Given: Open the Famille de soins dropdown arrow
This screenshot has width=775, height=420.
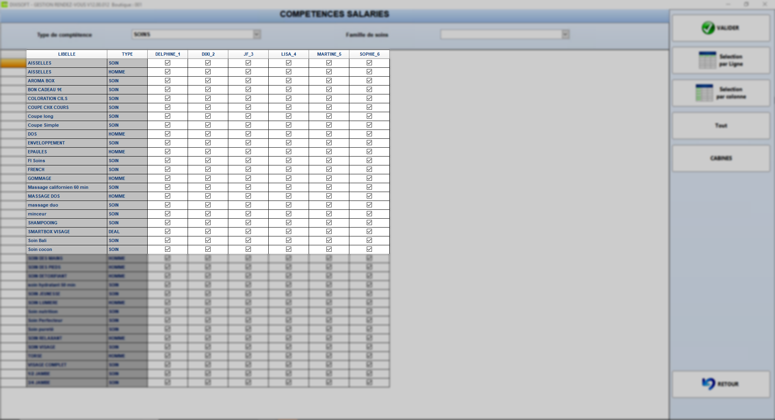Looking at the screenshot, I should tap(565, 35).
